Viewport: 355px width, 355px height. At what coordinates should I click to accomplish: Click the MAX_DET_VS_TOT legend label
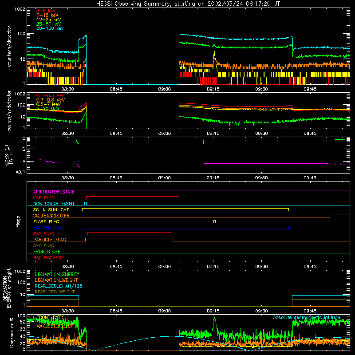[55, 326]
